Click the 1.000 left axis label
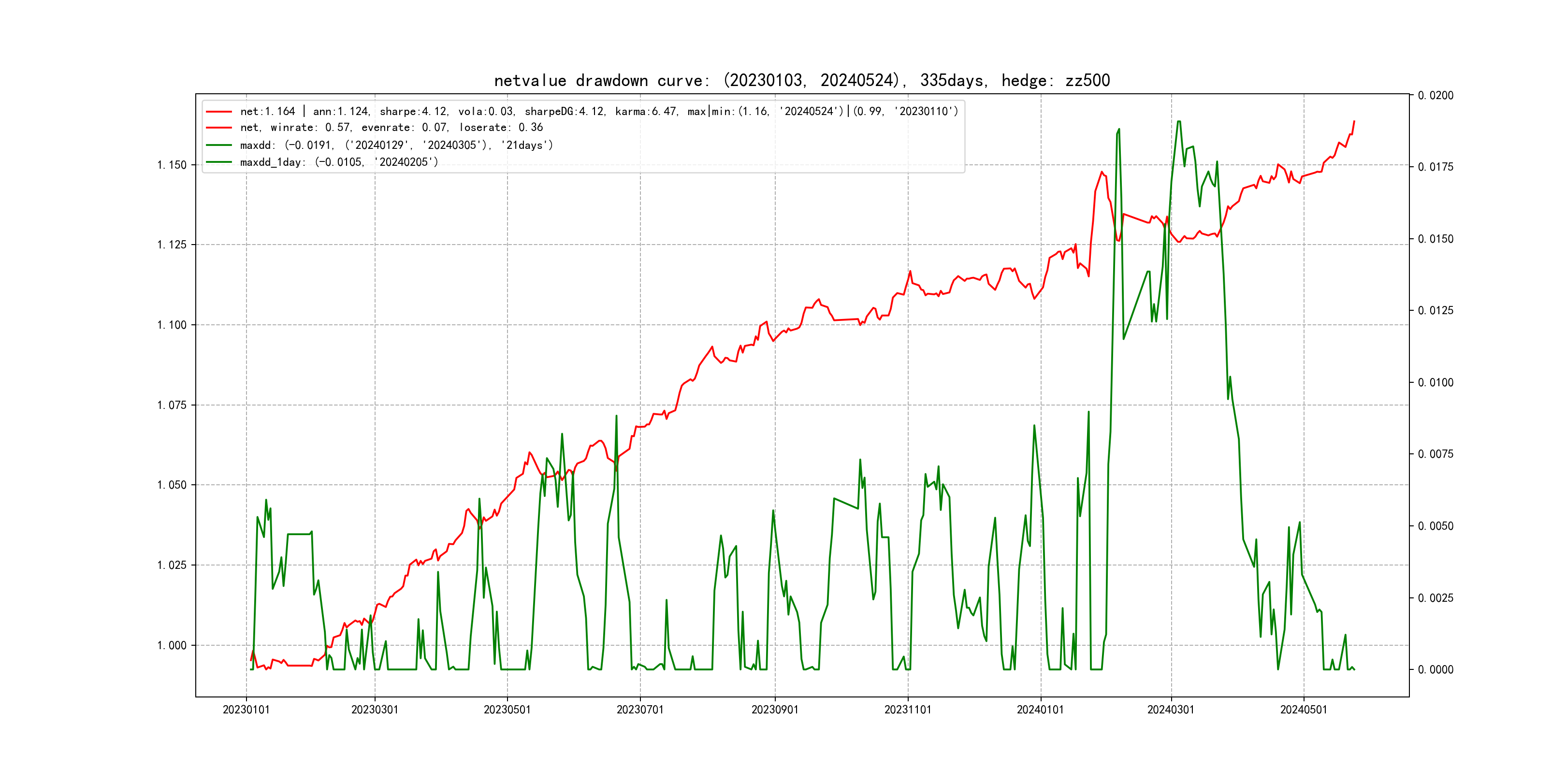The height and width of the screenshot is (783, 1566). (x=172, y=646)
